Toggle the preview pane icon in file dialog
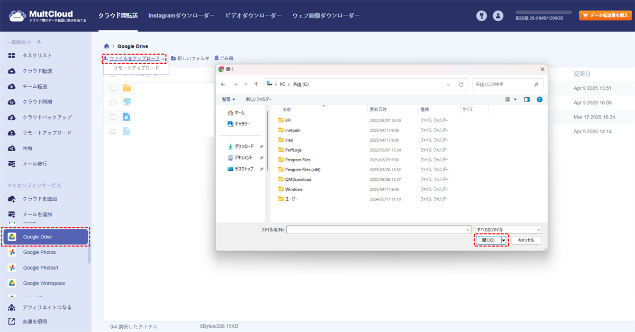The width and height of the screenshot is (635, 332). (527, 99)
